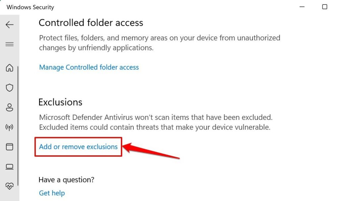Click the Controlled folder access heading
339x201 pixels.
[91, 23]
